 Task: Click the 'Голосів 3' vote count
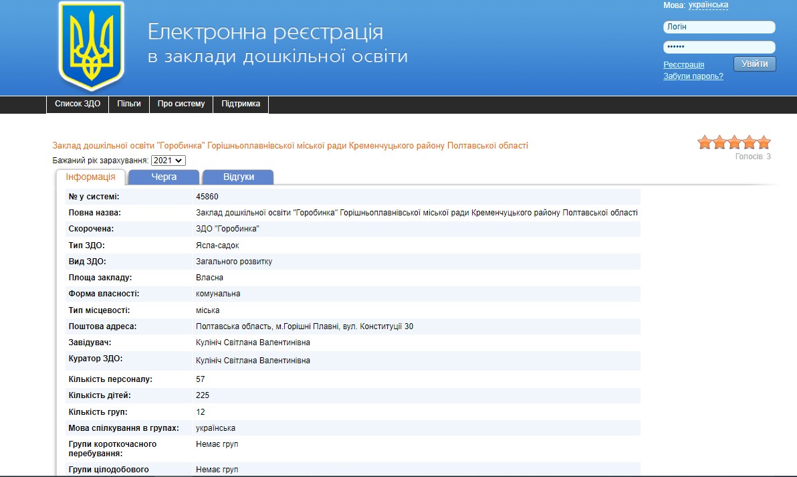[753, 157]
